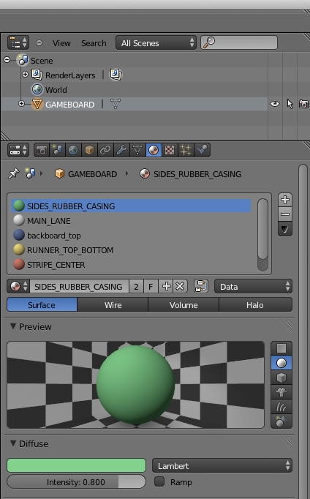Toggle GAMEBOARD renderability camera icon
This screenshot has height=499, width=310.
pyautogui.click(x=303, y=104)
